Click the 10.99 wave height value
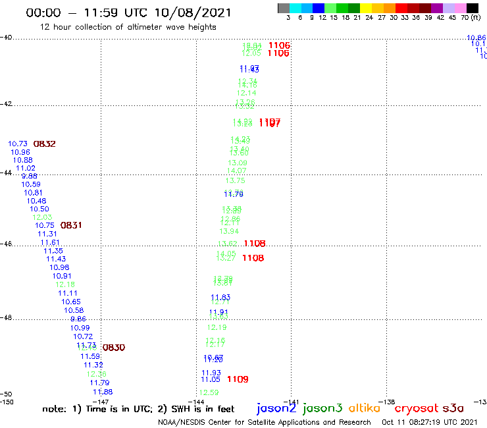This screenshot has height=428, width=487. point(80,328)
